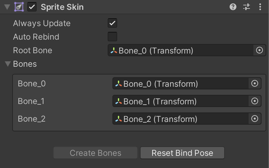The width and height of the screenshot is (269, 168).
Task: Enable the Auto Rebind checkbox
Action: click(x=112, y=37)
